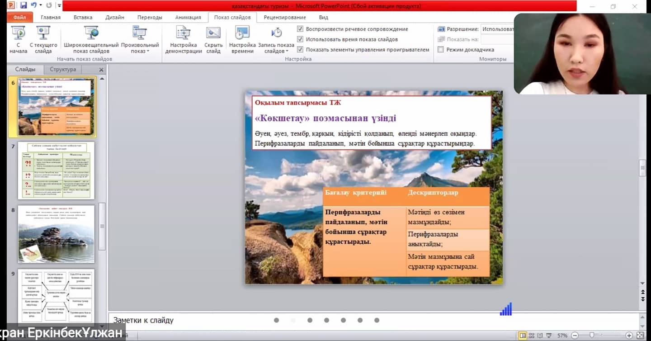Open the 'Разрешение' combo box
Screen dimensions: 651x341
click(x=497, y=29)
